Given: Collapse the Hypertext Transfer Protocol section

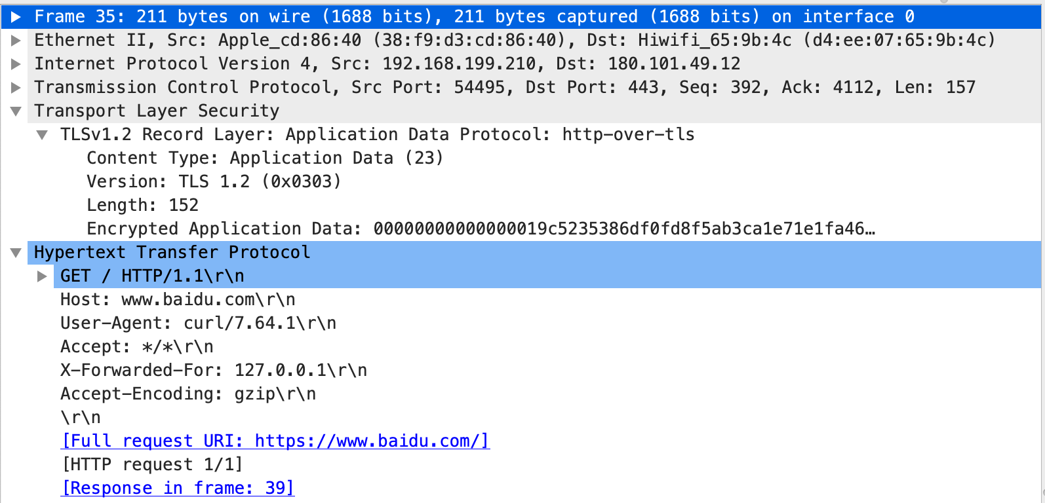Looking at the screenshot, I should (x=16, y=253).
